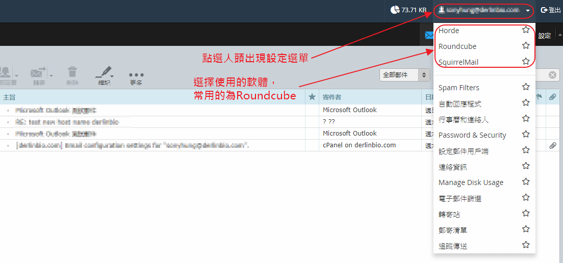Expand the 轉寄 forward options arrow
The image size is (563, 263).
pyautogui.click(x=51, y=75)
